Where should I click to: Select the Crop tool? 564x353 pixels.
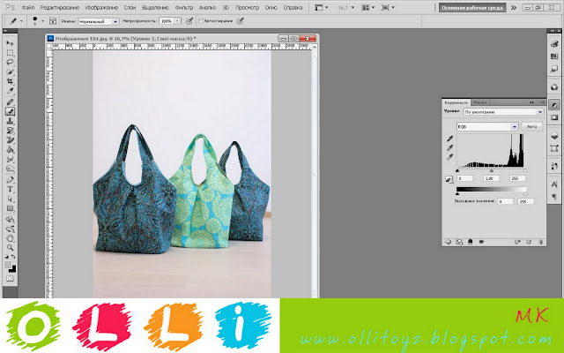(10, 81)
